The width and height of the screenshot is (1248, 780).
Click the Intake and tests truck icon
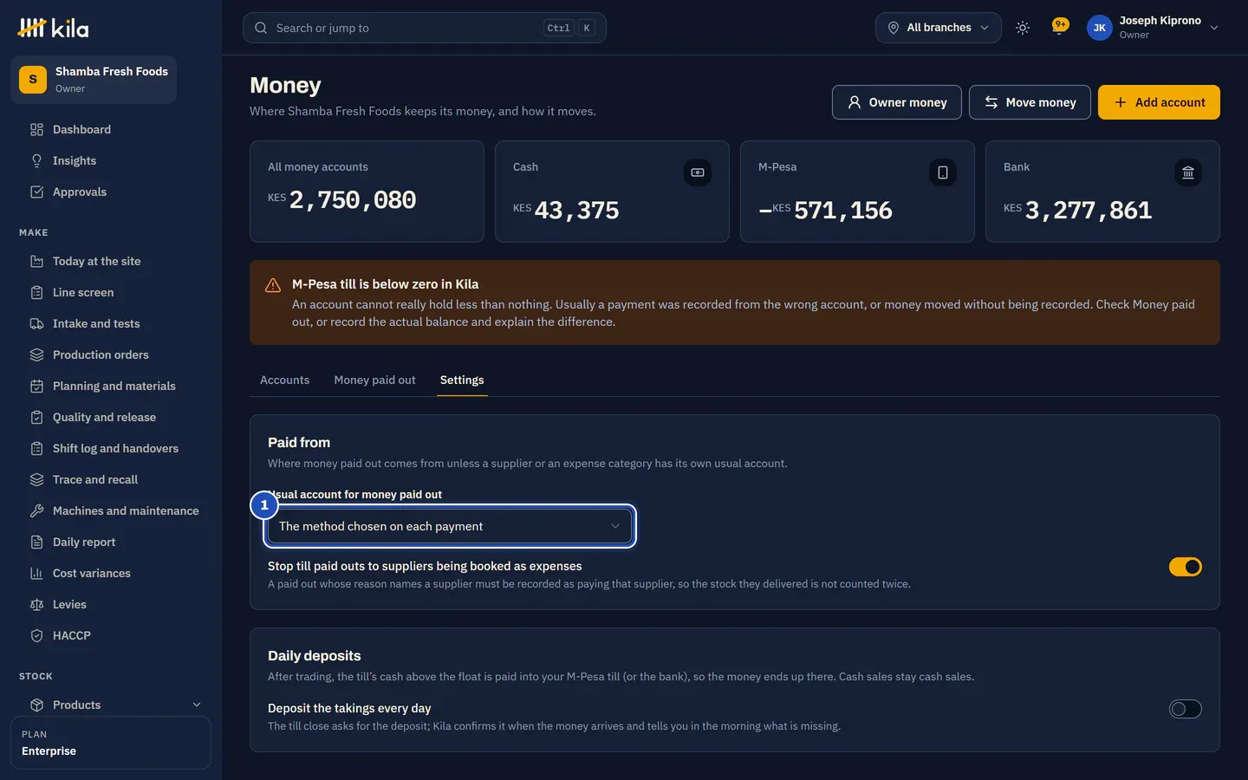tap(36, 323)
